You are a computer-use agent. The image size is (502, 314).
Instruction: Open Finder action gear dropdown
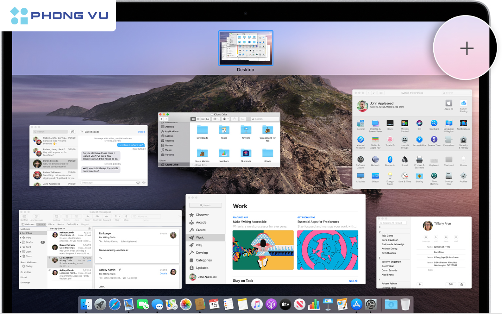226,119
